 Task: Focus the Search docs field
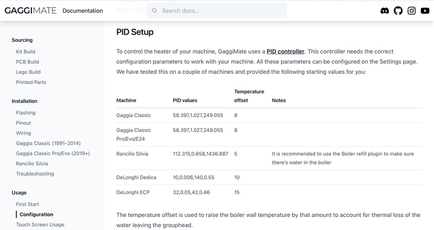[x=217, y=10]
